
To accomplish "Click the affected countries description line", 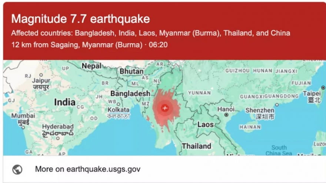I will tap(150, 33).
